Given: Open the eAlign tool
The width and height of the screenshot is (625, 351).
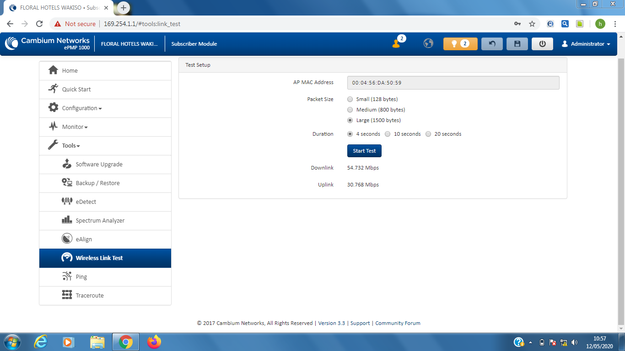Looking at the screenshot, I should point(84,239).
